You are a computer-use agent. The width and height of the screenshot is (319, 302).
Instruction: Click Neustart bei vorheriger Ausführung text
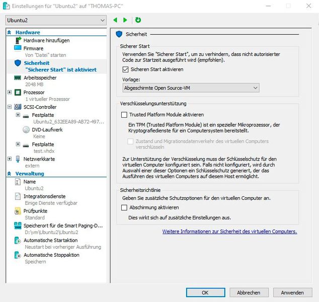point(63,247)
